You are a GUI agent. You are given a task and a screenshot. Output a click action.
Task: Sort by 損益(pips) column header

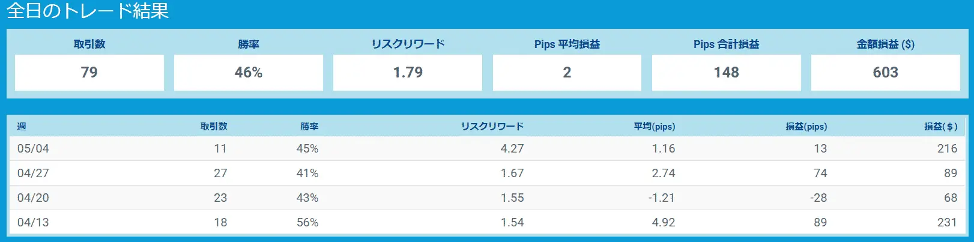point(806,126)
